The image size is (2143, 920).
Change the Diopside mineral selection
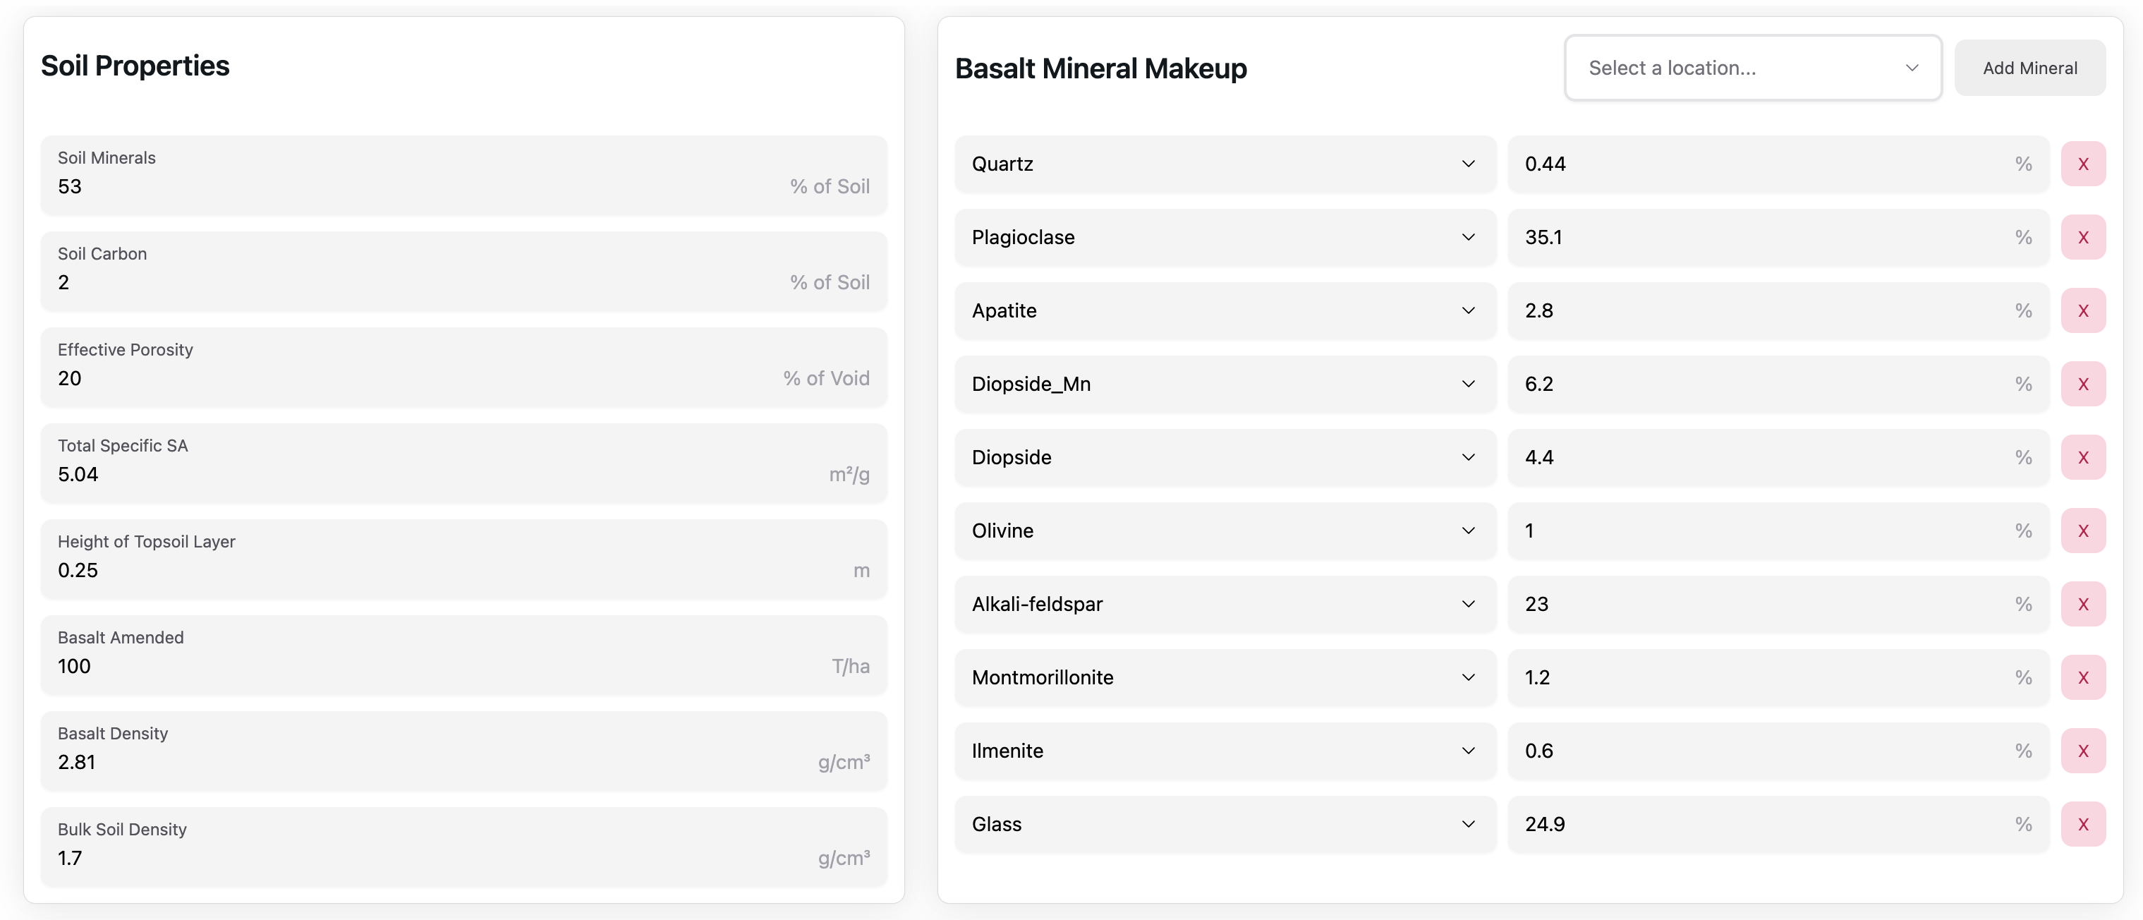coord(1224,457)
